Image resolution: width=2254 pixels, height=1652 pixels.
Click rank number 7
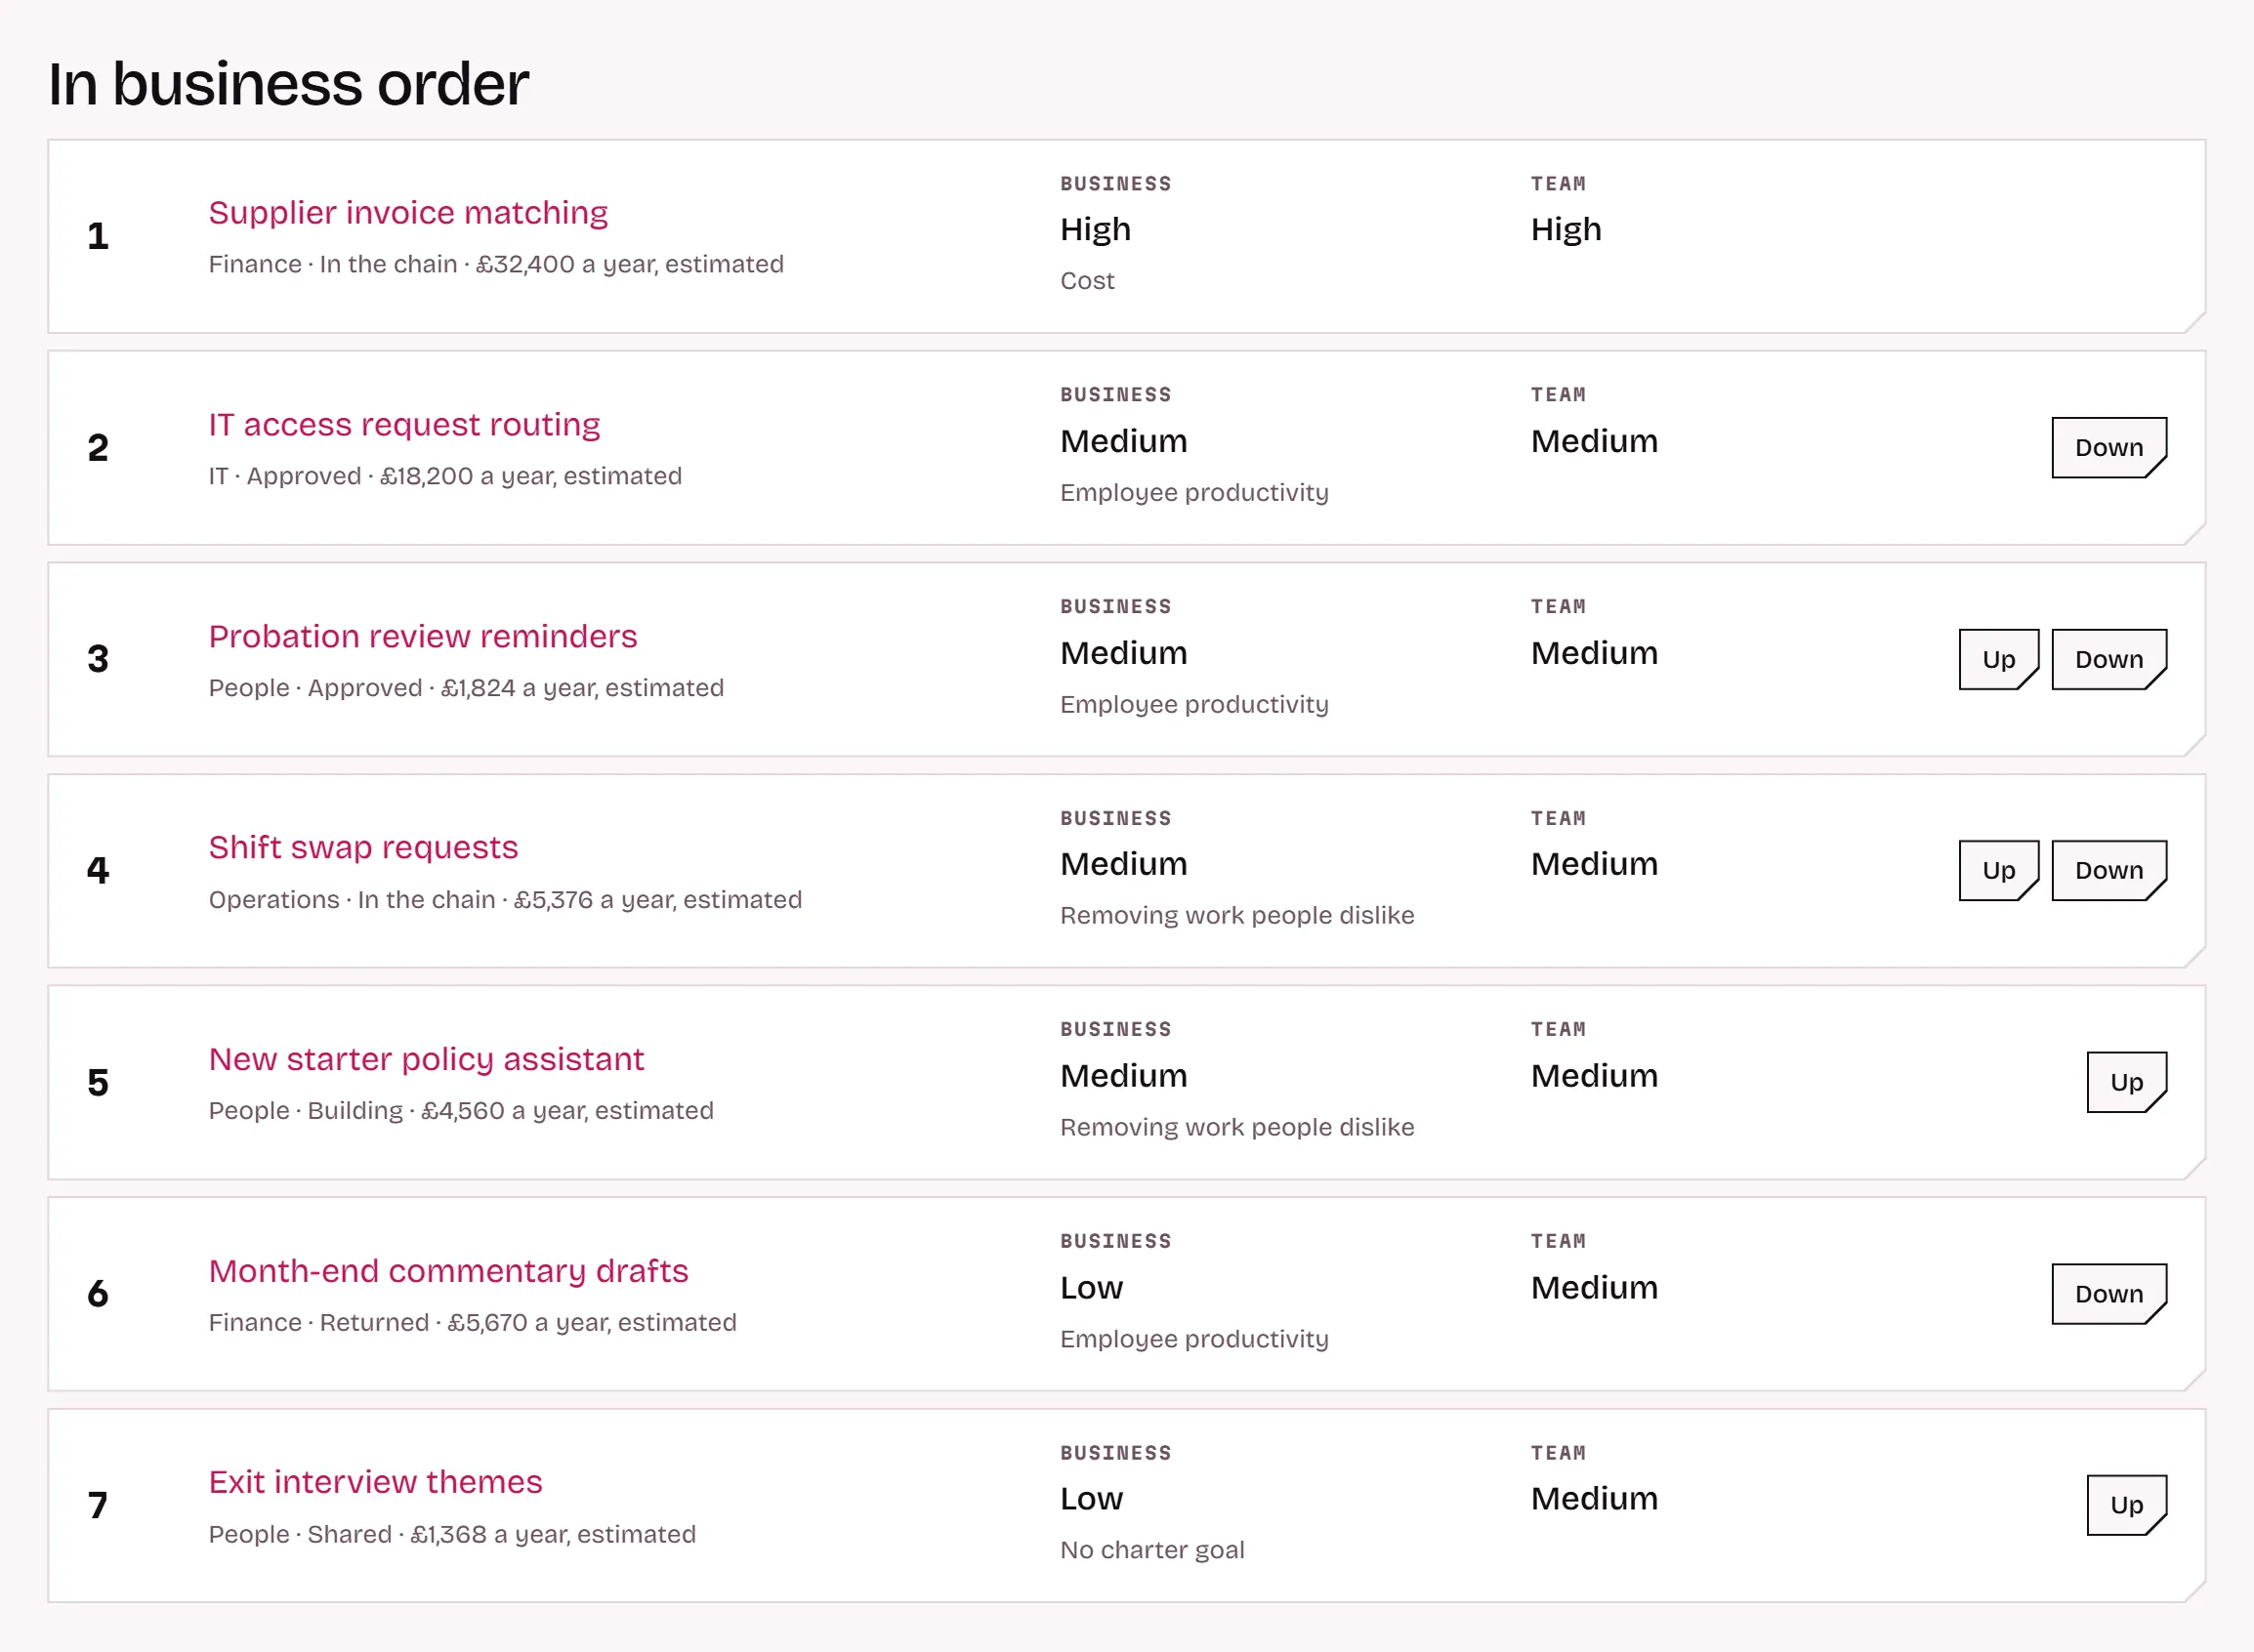[x=97, y=1506]
